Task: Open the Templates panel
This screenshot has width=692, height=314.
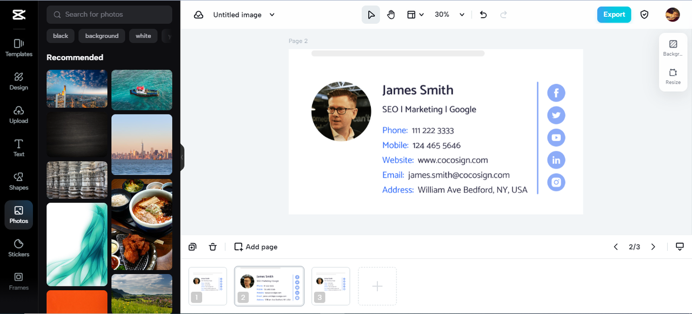Action: tap(18, 48)
